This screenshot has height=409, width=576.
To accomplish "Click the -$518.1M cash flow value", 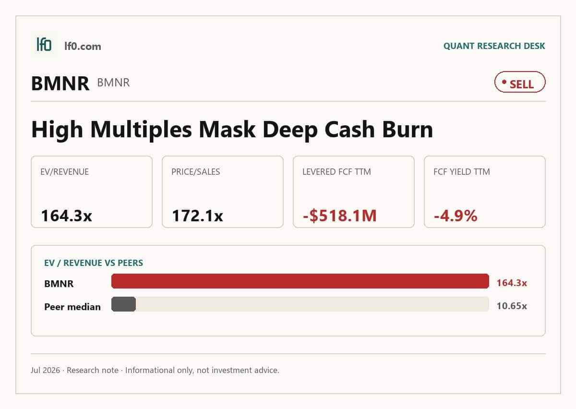I will click(x=340, y=216).
